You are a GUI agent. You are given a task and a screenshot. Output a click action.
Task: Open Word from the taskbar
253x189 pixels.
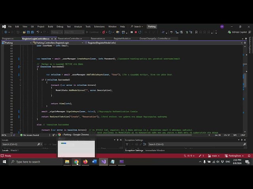pyautogui.click(x=94, y=162)
